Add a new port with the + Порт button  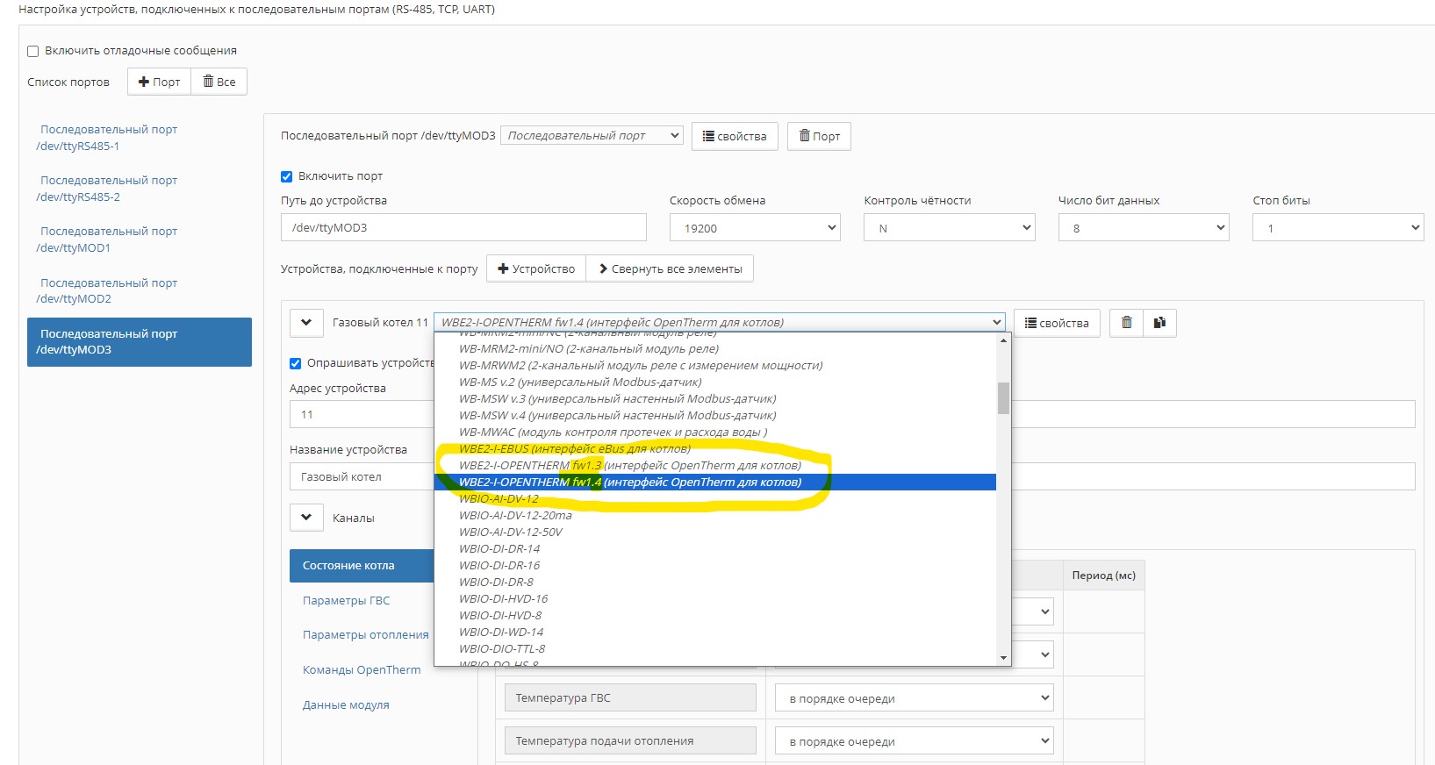(x=159, y=82)
